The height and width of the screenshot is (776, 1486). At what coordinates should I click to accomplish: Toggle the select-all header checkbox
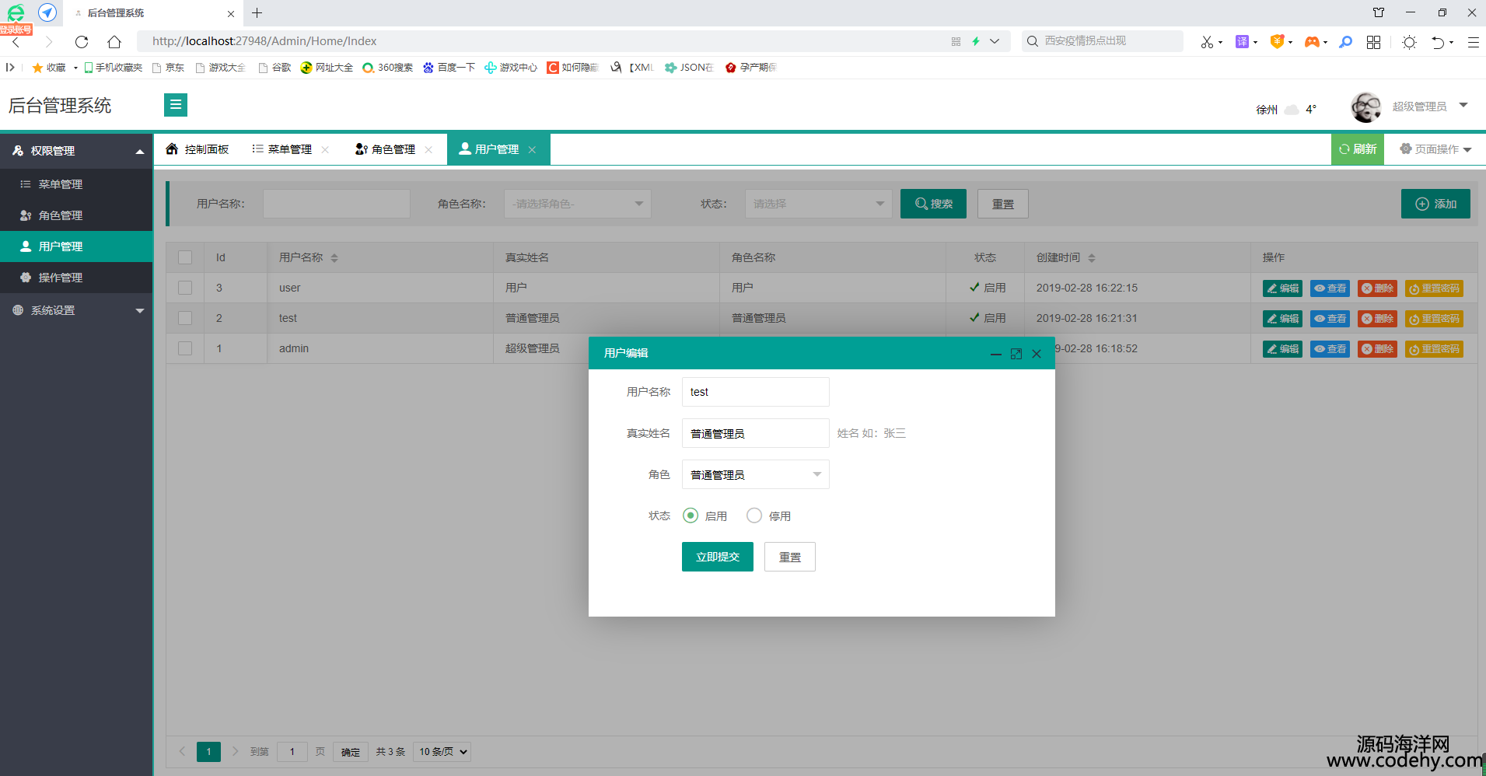tap(185, 257)
